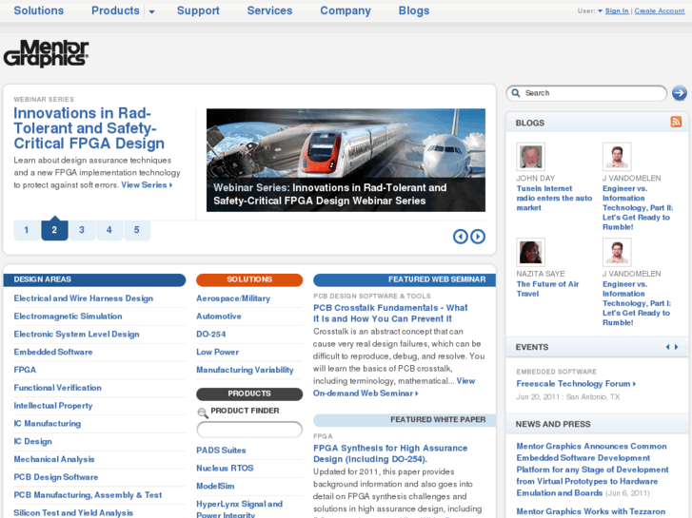Open the Blogs RSS feed icon
This screenshot has width=692, height=518.
(676, 122)
